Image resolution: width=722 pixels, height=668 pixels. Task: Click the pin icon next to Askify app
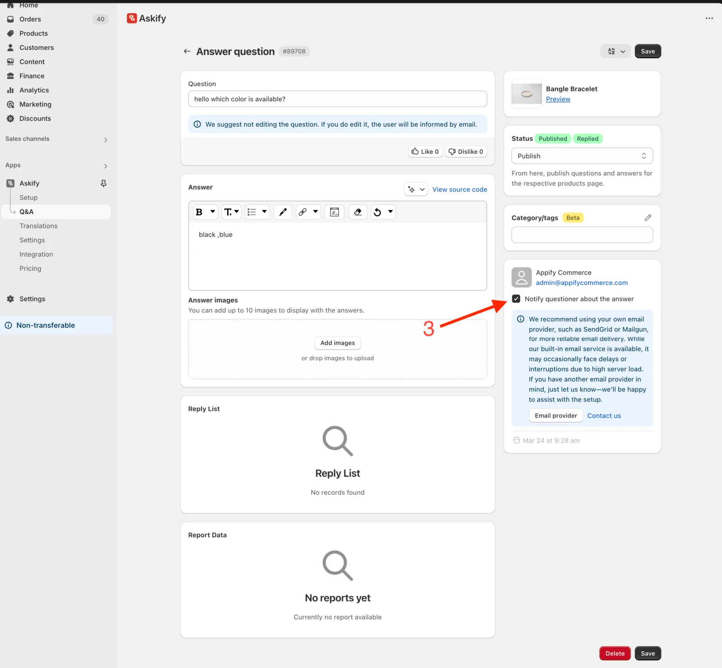tap(103, 183)
